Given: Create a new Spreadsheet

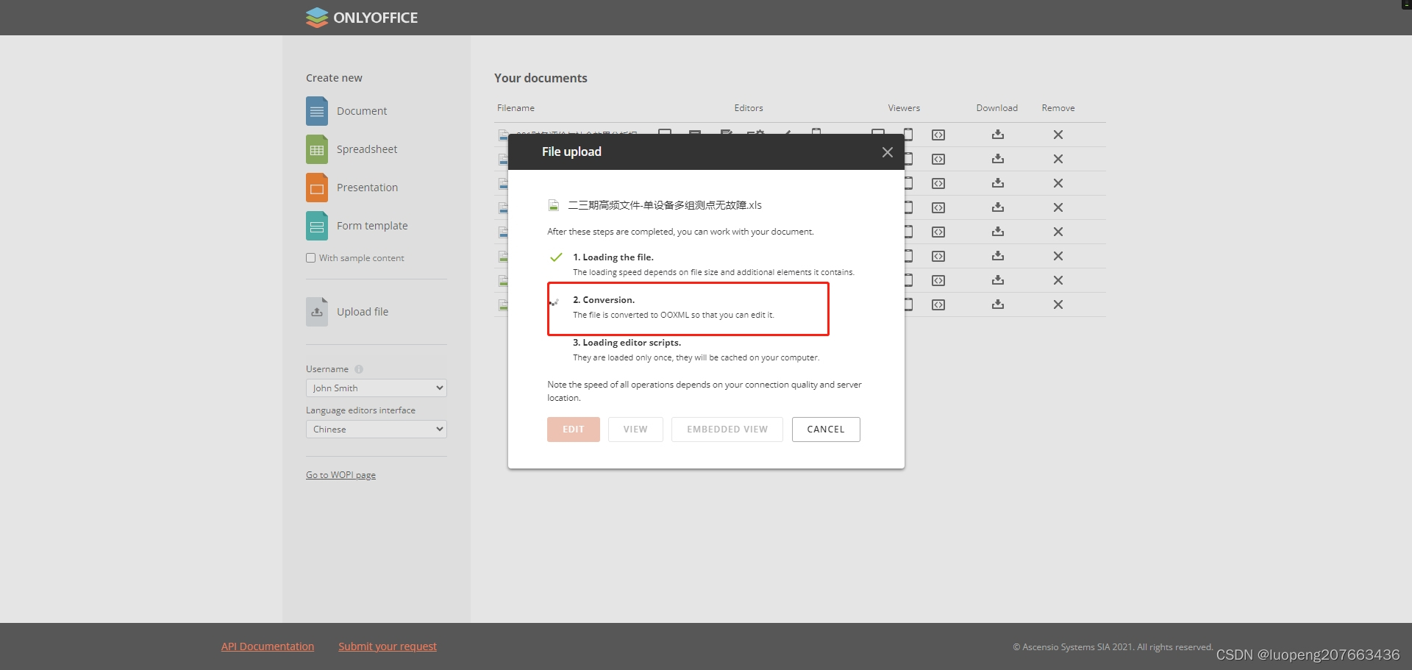Looking at the screenshot, I should click(352, 149).
